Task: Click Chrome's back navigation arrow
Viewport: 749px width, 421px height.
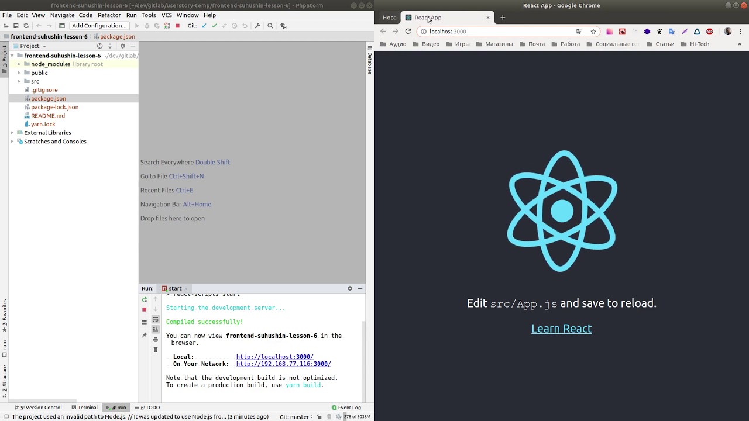Action: [x=383, y=32]
